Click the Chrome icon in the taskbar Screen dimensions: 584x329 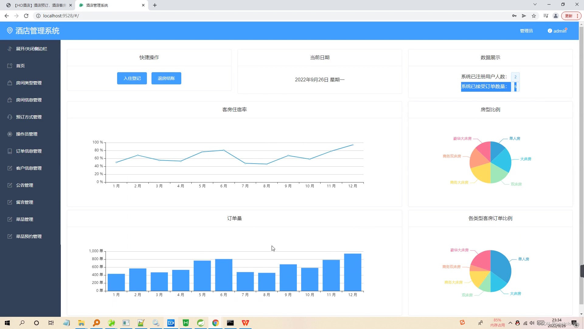click(x=215, y=323)
